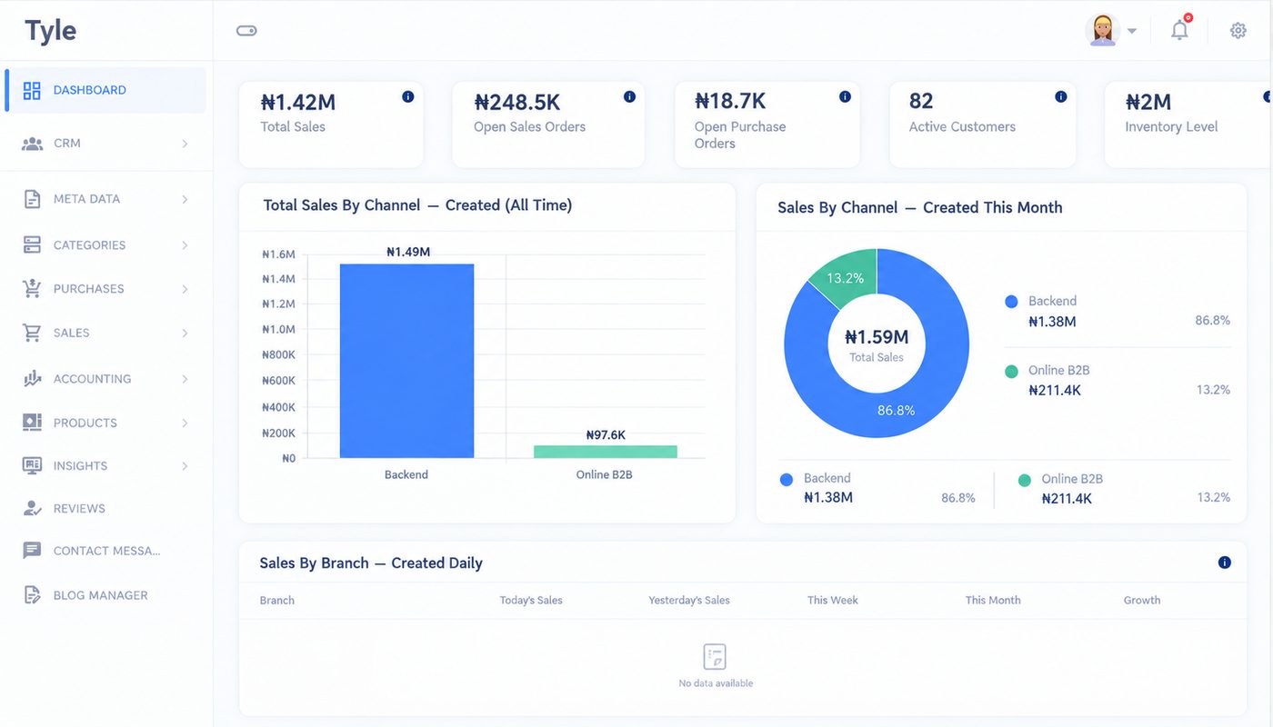Click the Contact Messages chat icon

pyautogui.click(x=32, y=551)
